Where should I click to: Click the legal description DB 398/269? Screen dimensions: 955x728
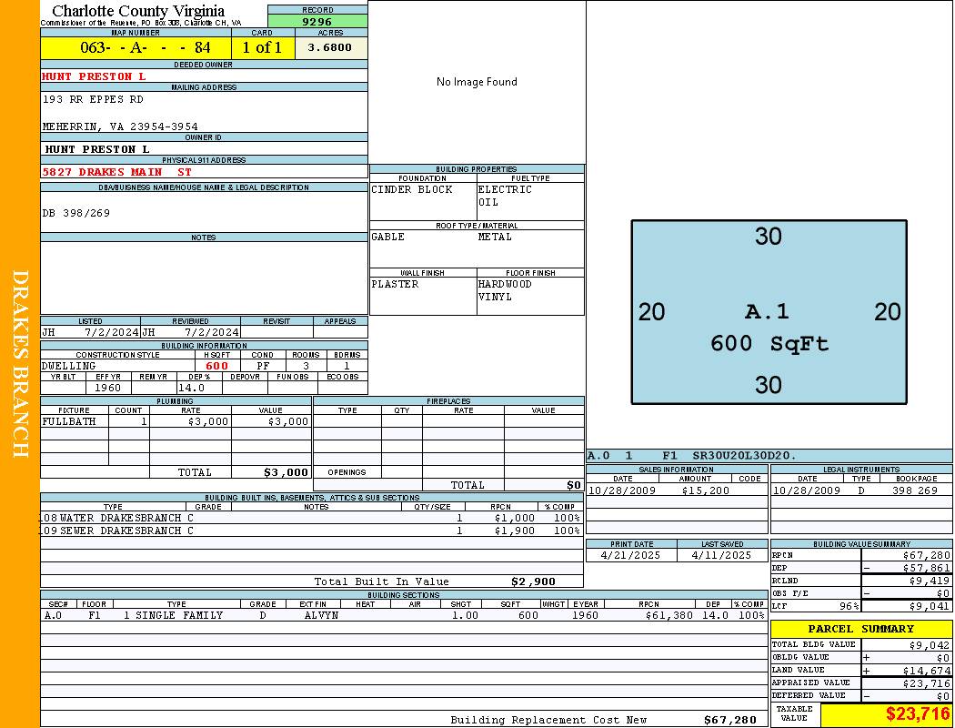[x=76, y=213]
